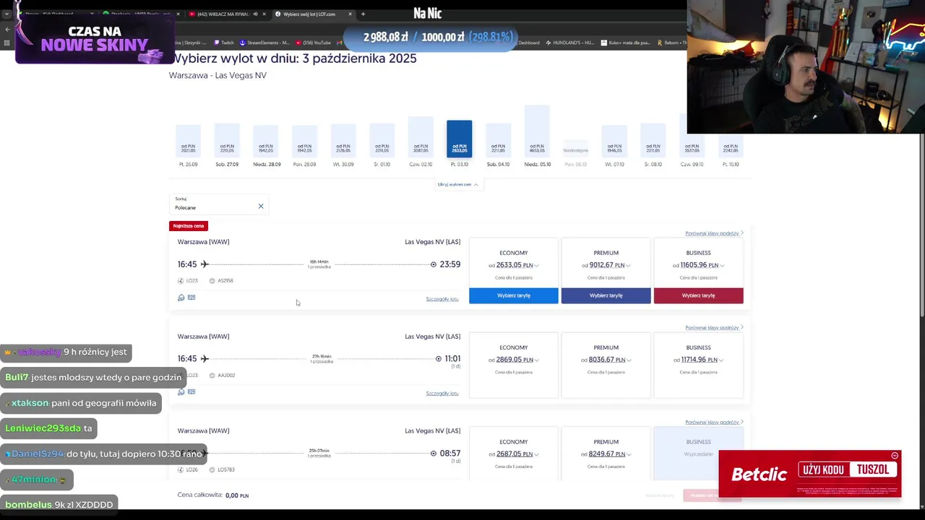The image size is (925, 520).
Task: Clear the sort field with X icon
Action: click(261, 207)
